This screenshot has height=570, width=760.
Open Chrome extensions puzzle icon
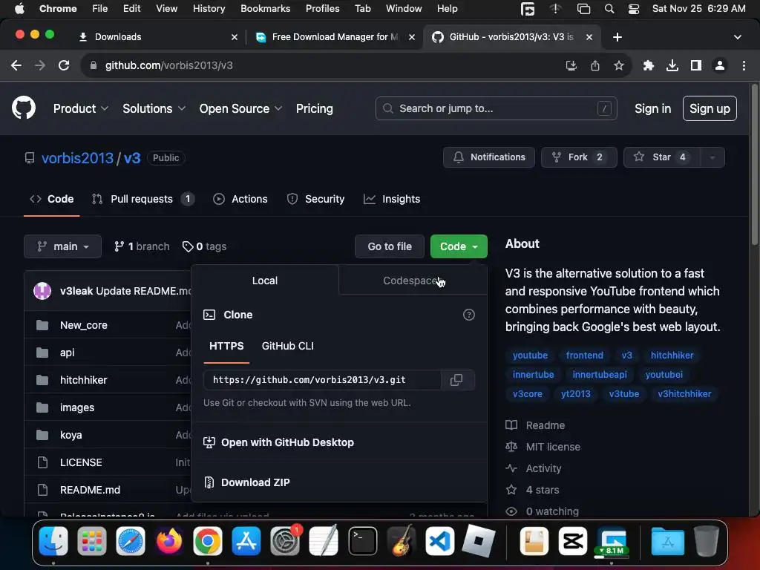[x=648, y=65]
